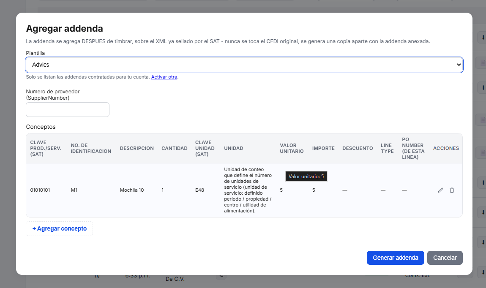Click the unit description text cell

pyautogui.click(x=248, y=190)
